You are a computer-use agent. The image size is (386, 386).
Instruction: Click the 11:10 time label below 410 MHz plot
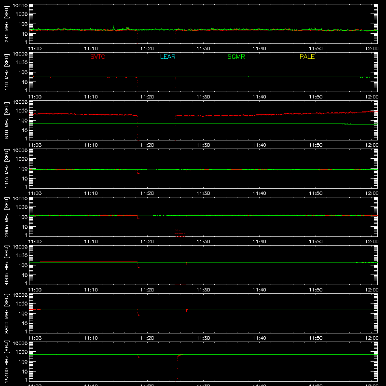point(91,97)
